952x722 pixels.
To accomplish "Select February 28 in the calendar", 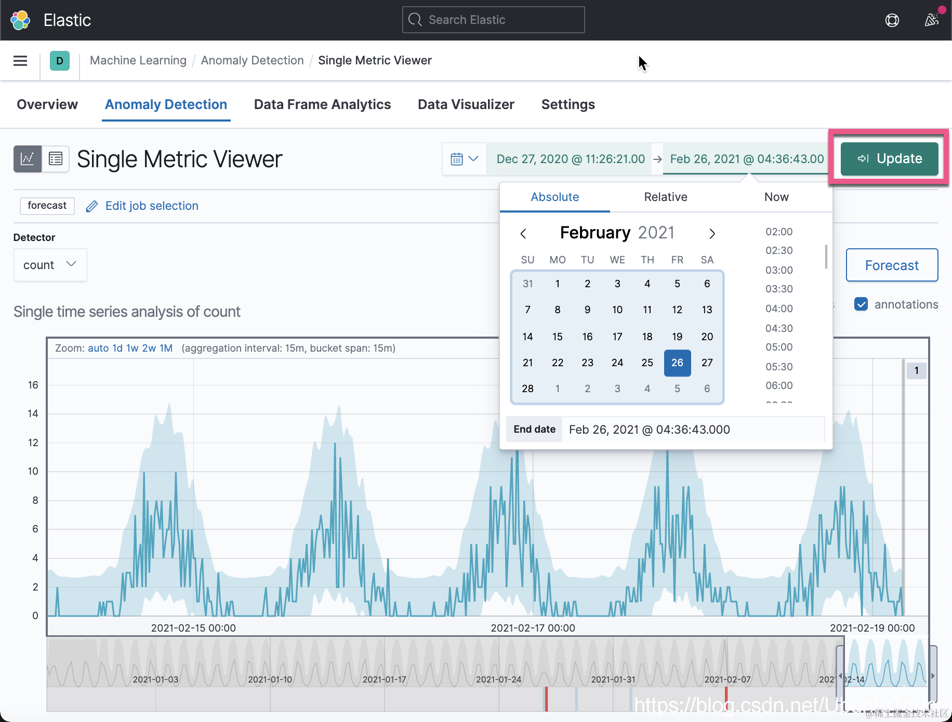I will pyautogui.click(x=528, y=389).
